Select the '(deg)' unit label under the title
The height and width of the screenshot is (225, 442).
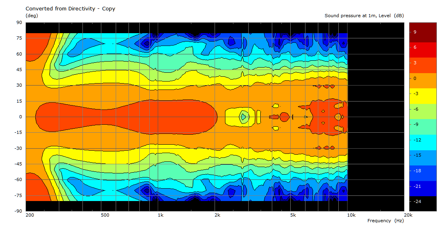pyautogui.click(x=32, y=16)
